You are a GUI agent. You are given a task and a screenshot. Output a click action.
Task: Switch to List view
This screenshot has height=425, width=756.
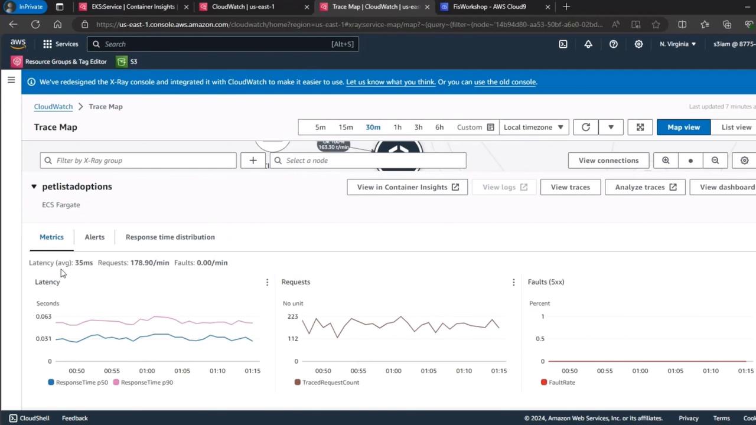coord(736,127)
